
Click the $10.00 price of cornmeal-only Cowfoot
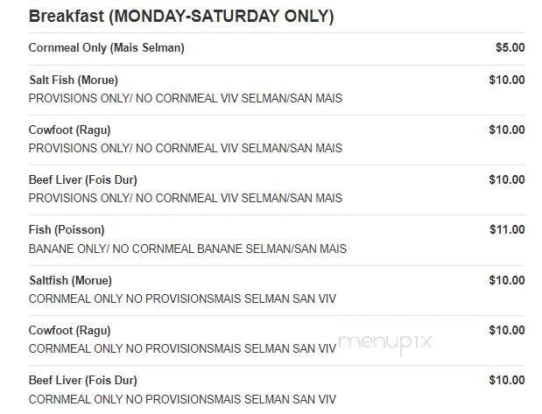click(x=506, y=330)
